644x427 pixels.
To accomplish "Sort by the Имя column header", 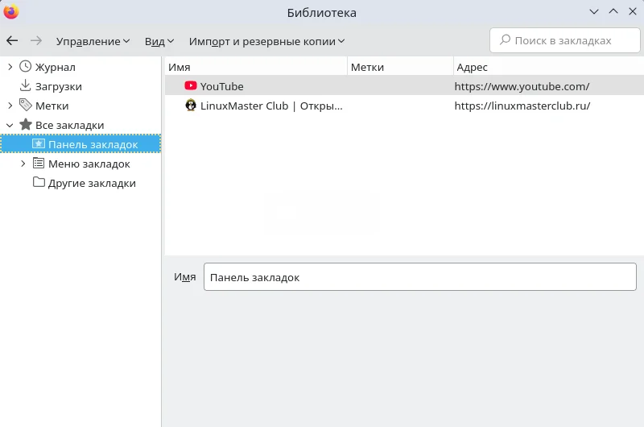I will coord(256,67).
